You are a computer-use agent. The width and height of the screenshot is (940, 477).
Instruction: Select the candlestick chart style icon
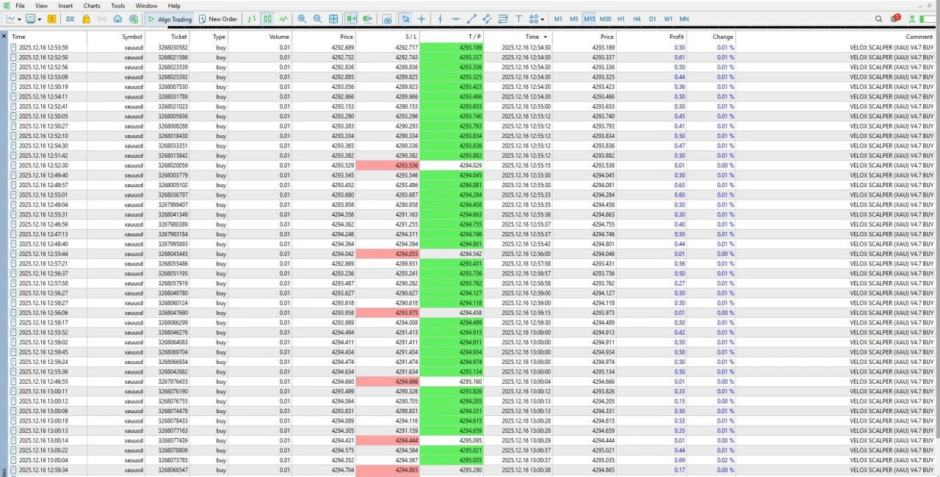[x=266, y=19]
